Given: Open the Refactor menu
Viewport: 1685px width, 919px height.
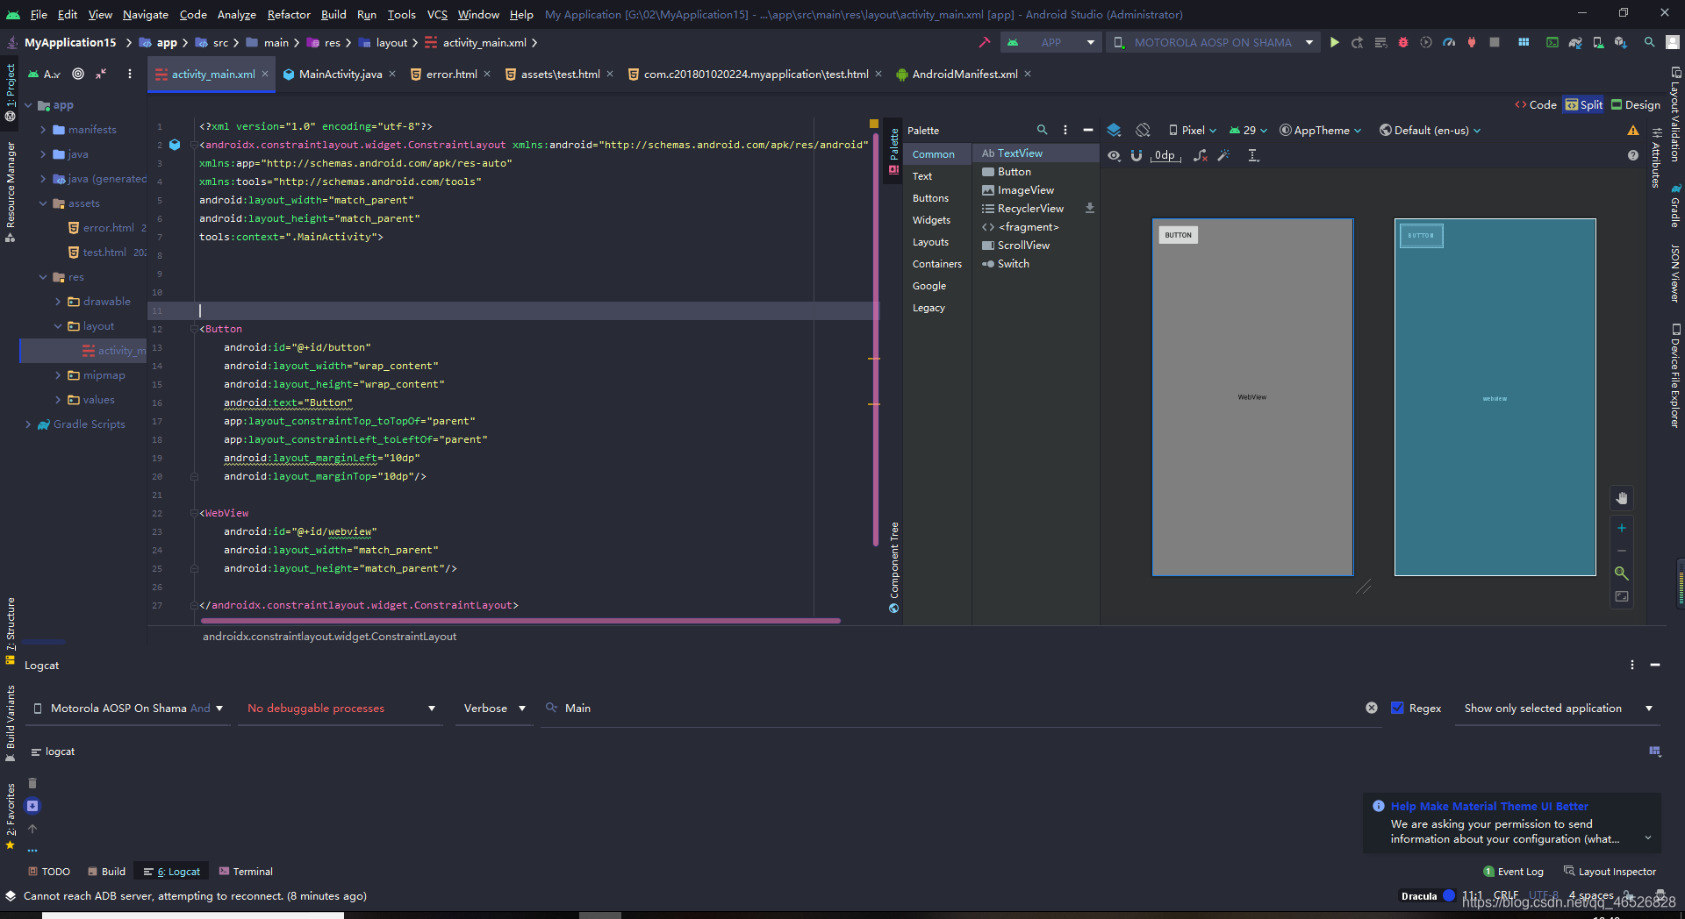Looking at the screenshot, I should (x=289, y=14).
